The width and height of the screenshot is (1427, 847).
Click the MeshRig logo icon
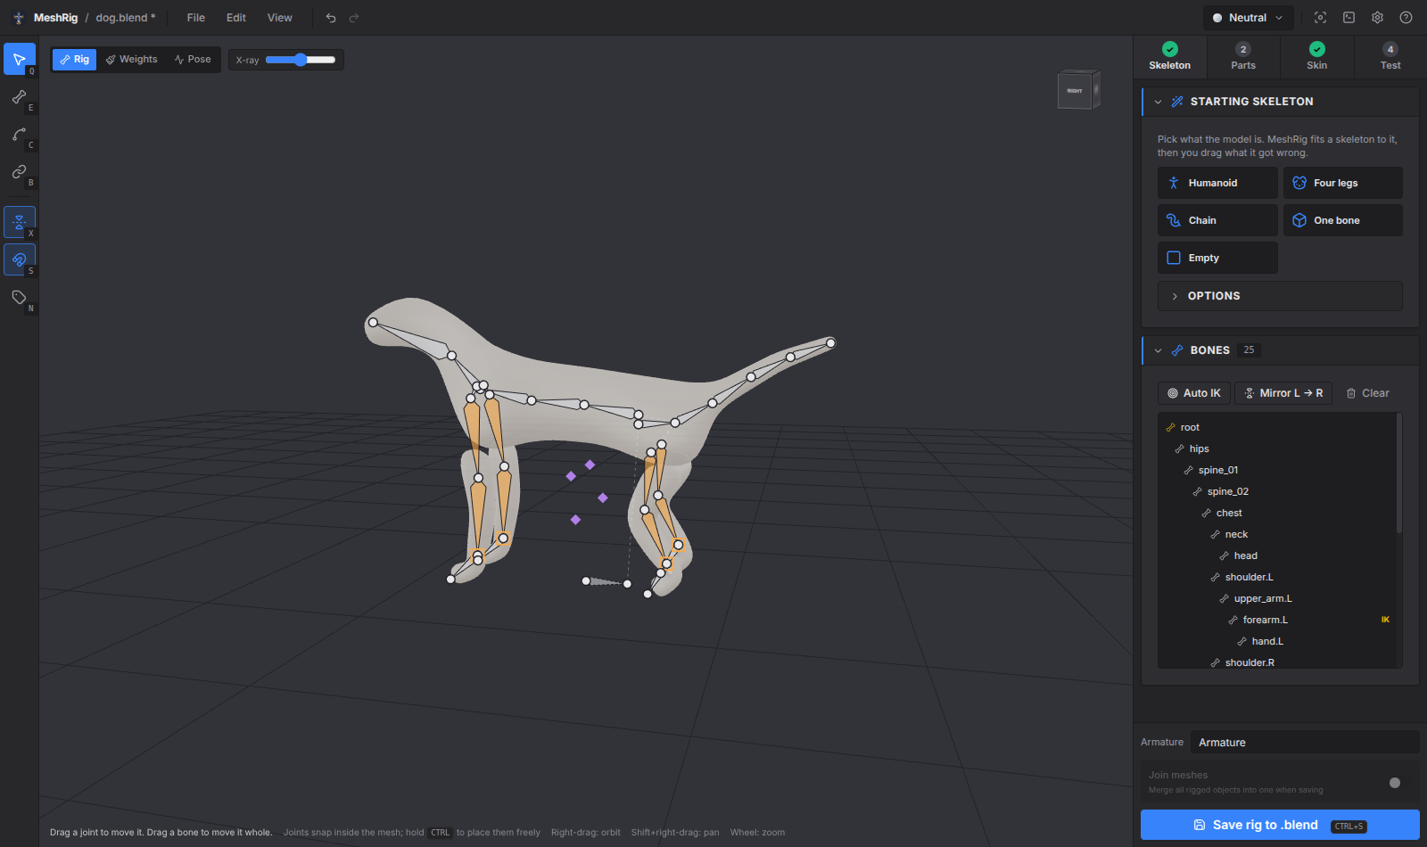point(19,18)
